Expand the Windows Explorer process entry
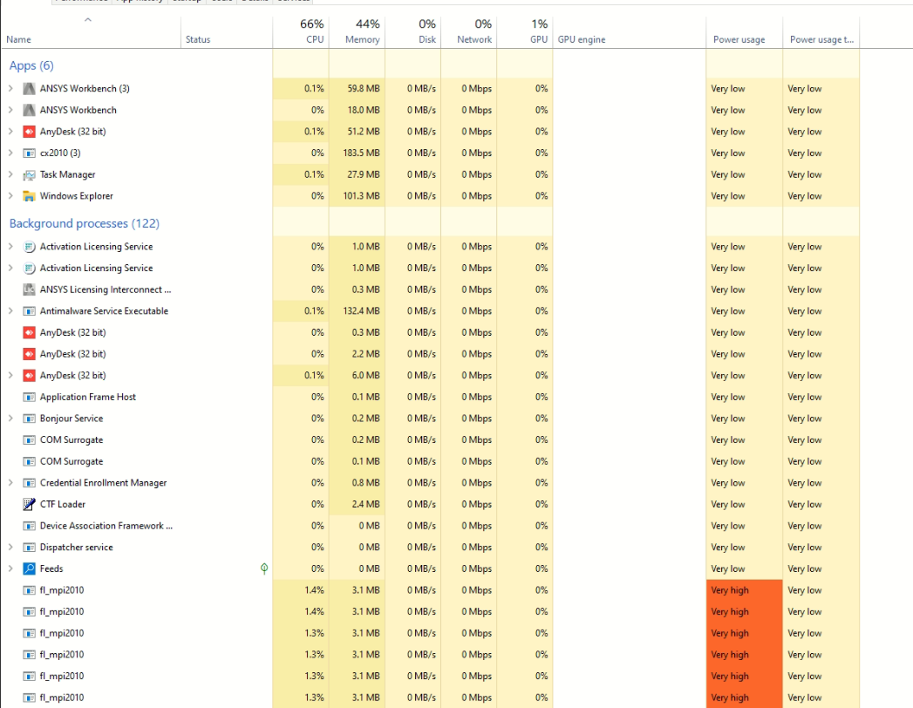Image resolution: width=913 pixels, height=708 pixels. click(x=10, y=196)
